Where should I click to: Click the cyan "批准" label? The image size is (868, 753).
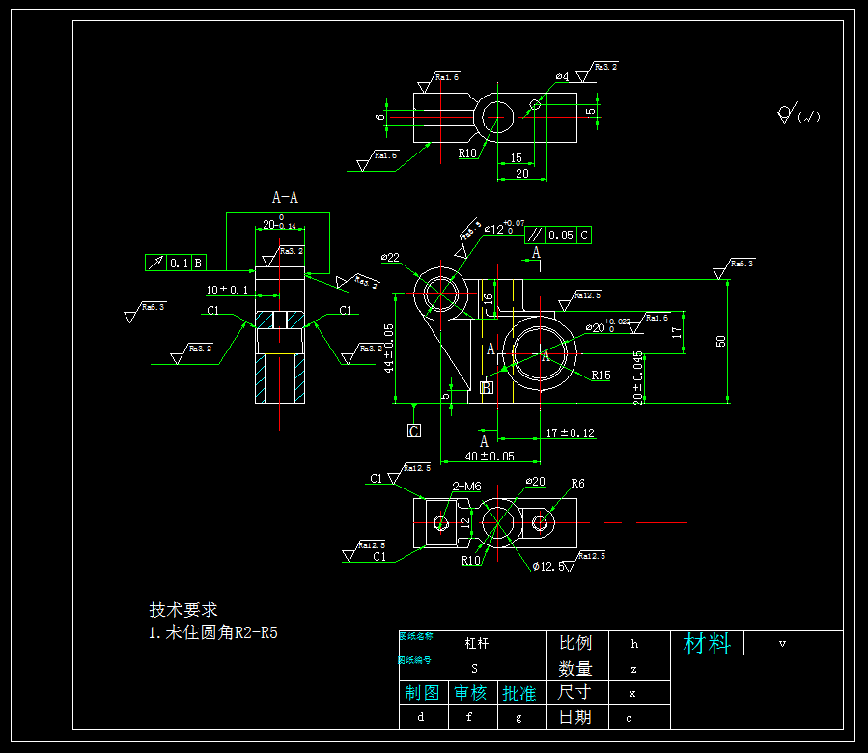[x=519, y=693]
